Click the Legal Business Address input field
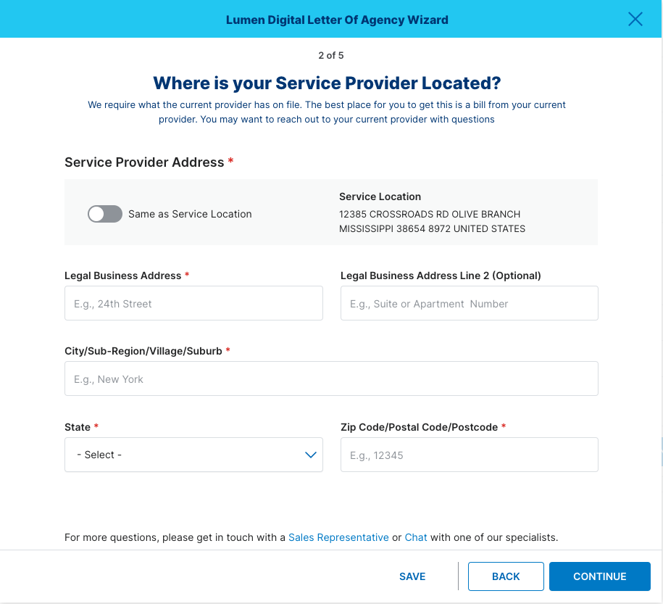 (193, 303)
